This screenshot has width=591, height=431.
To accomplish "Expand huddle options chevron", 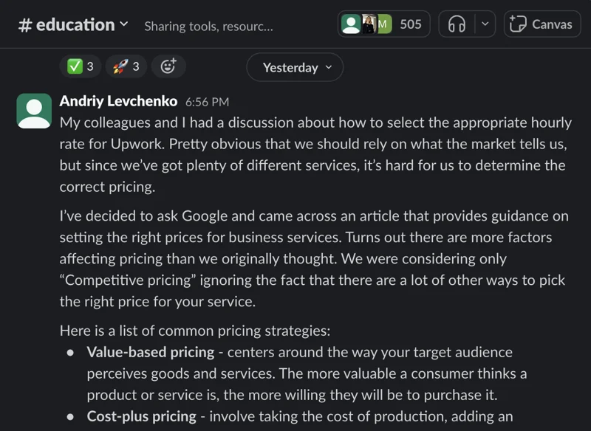I will click(x=485, y=24).
